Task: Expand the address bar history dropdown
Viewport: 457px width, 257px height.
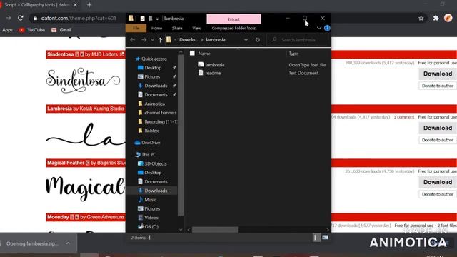Action: click(x=246, y=40)
